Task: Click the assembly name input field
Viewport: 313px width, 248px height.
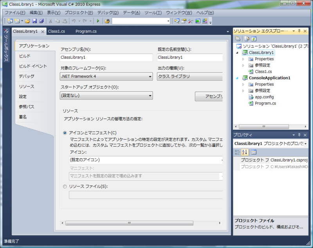Action: coord(106,57)
